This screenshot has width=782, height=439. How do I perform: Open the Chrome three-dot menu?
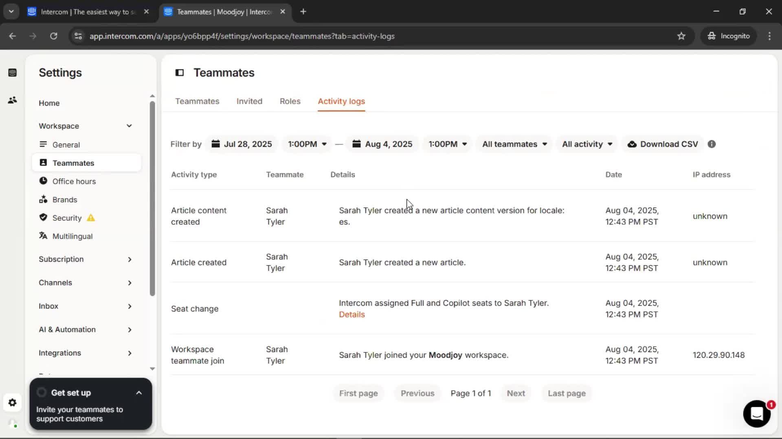(x=769, y=36)
